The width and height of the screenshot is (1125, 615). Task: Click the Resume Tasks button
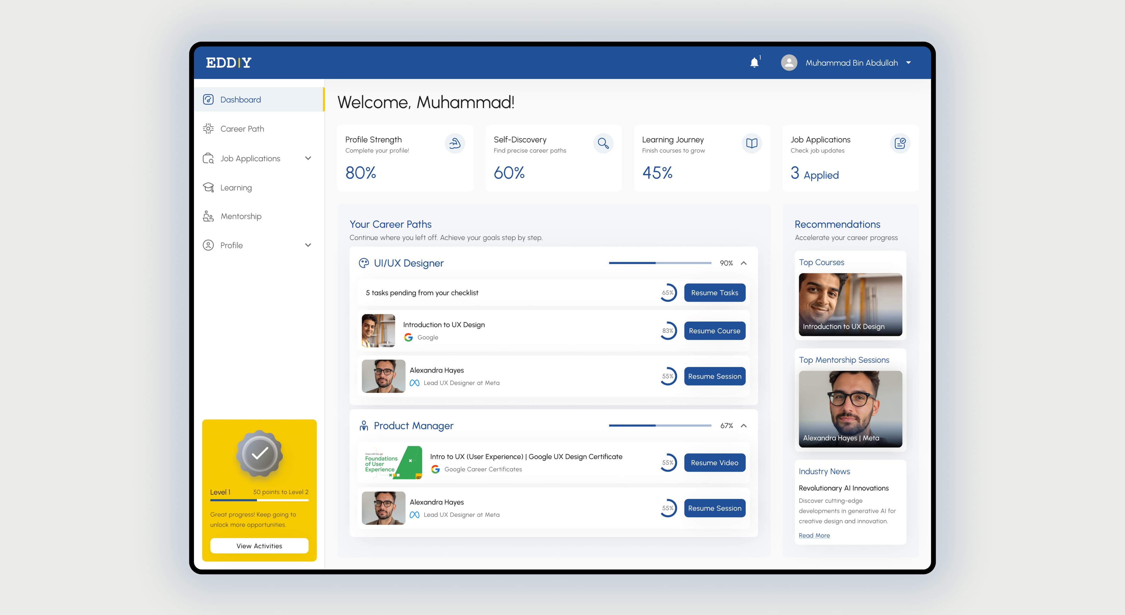[x=715, y=293]
